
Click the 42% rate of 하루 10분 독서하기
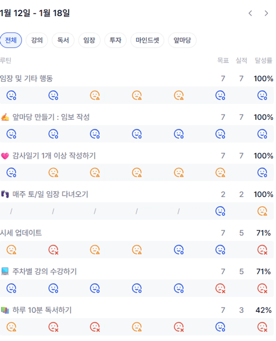(x=264, y=310)
